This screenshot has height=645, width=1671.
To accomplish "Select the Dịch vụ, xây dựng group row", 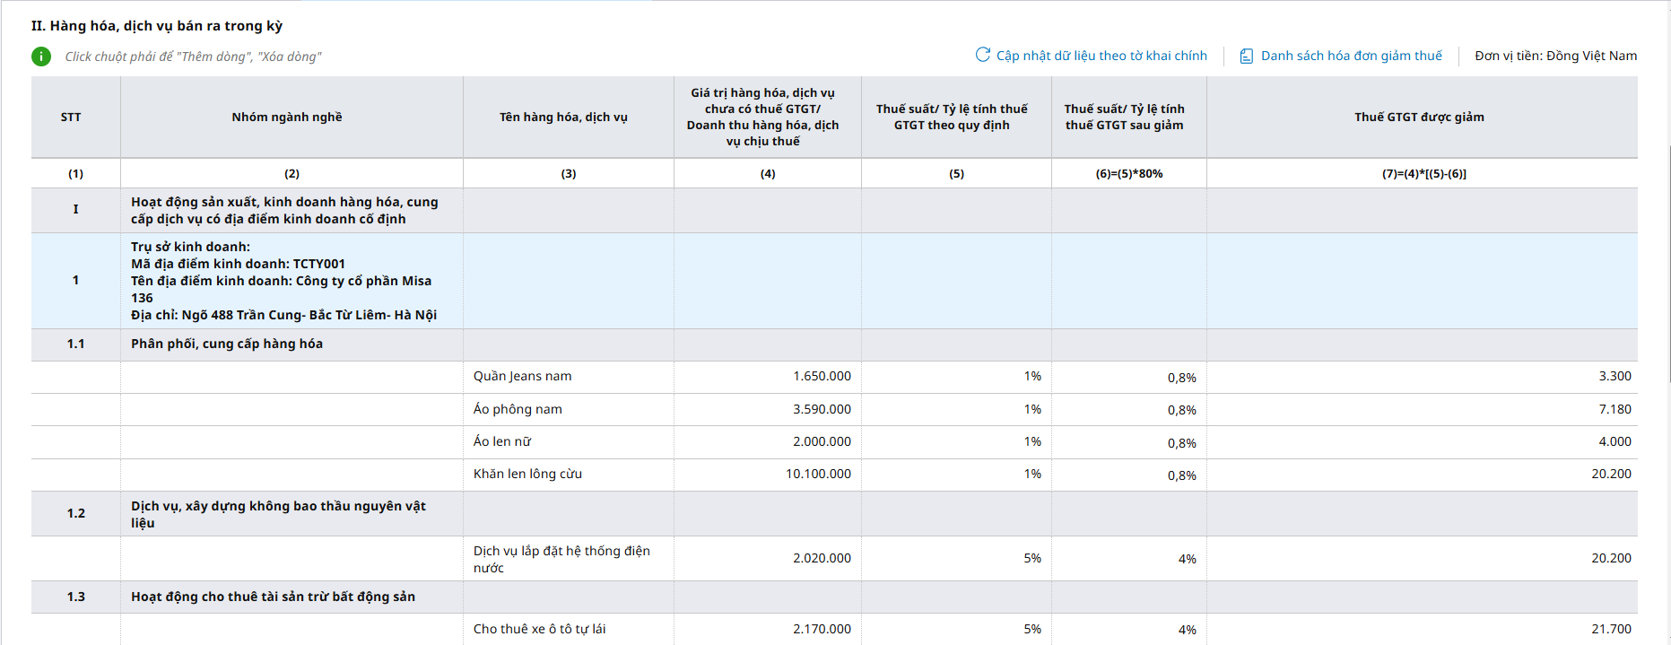I will 278,514.
